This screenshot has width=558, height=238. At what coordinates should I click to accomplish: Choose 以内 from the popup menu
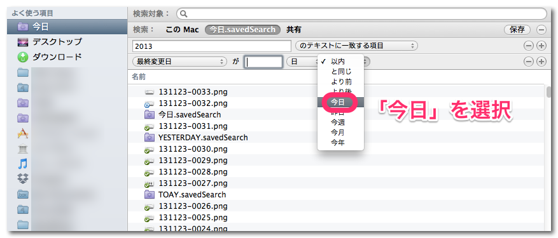(340, 62)
